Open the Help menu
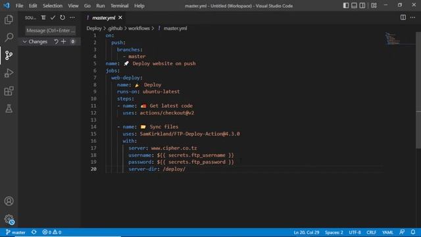 click(139, 6)
